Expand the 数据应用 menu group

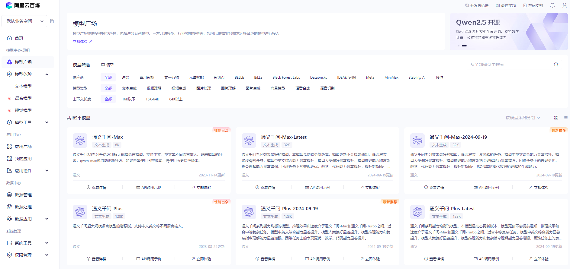pyautogui.click(x=47, y=219)
